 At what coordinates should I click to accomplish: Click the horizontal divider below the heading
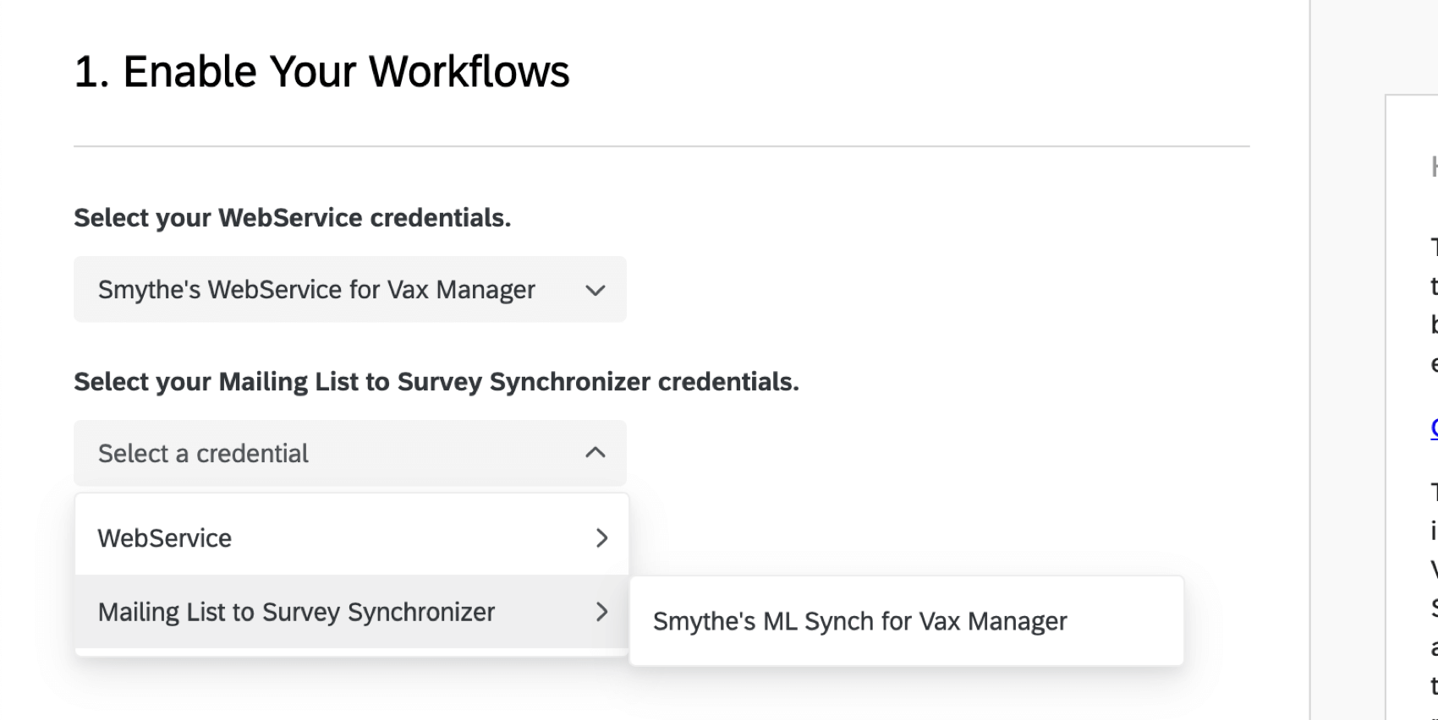(661, 146)
